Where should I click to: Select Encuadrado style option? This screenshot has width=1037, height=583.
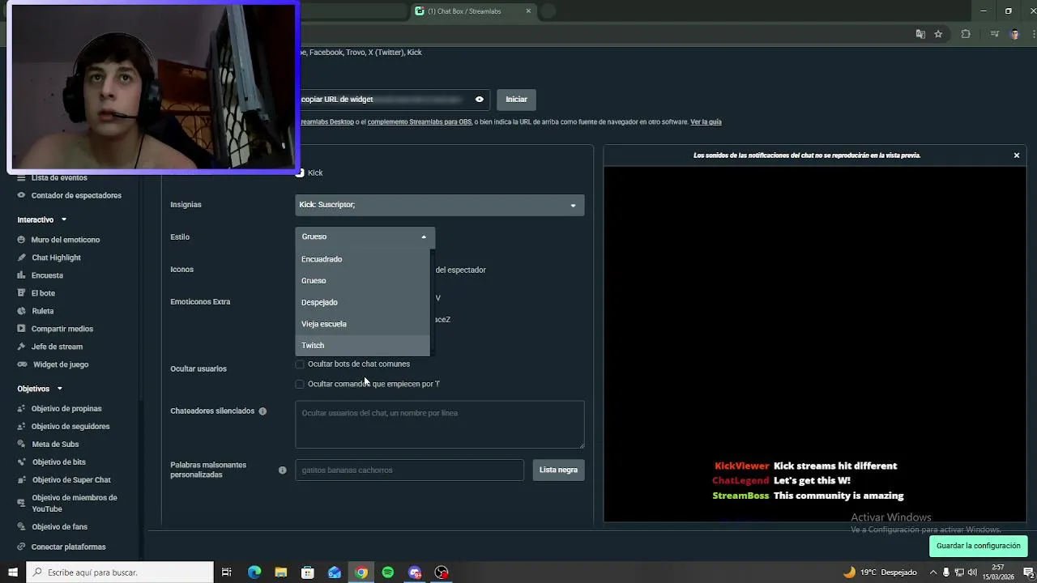click(363, 259)
